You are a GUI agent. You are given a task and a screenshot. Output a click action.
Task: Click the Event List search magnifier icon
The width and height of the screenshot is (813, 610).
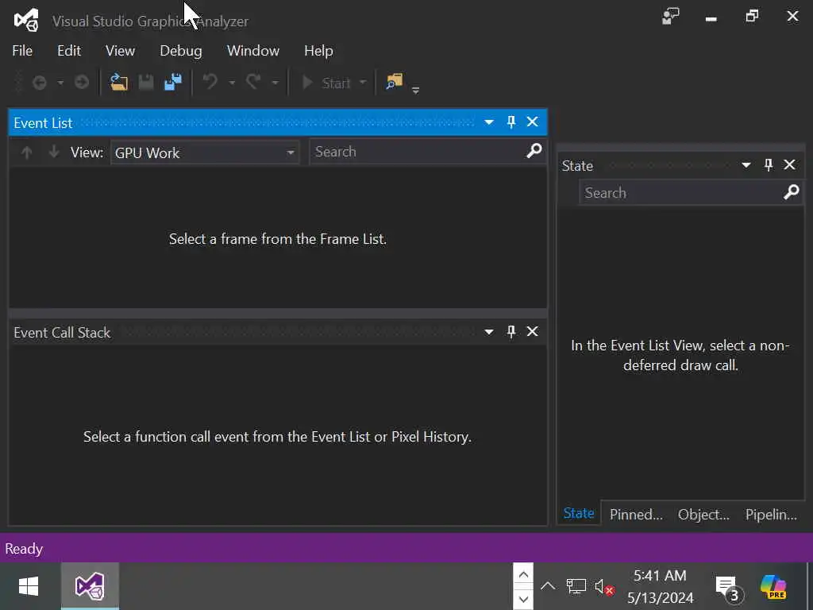tap(534, 151)
